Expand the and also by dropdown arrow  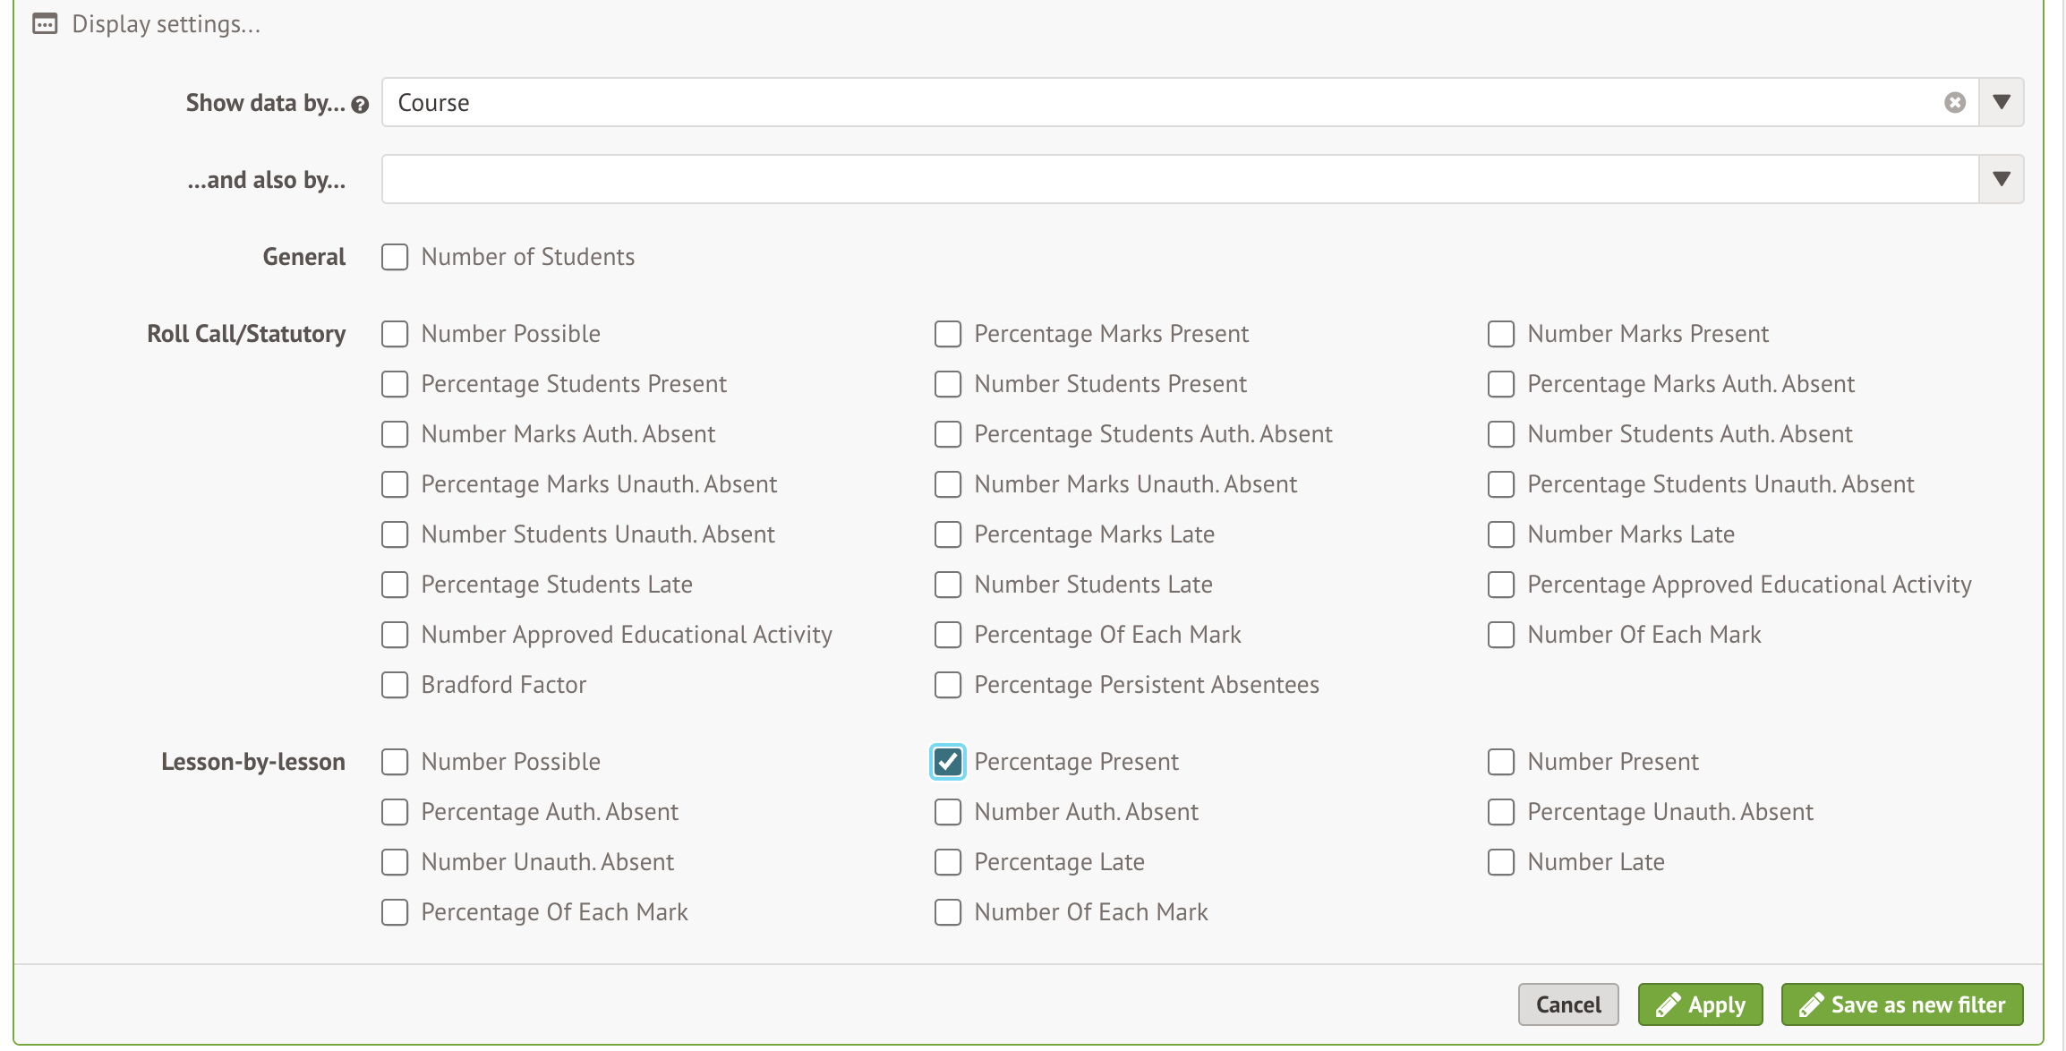pyautogui.click(x=2002, y=180)
